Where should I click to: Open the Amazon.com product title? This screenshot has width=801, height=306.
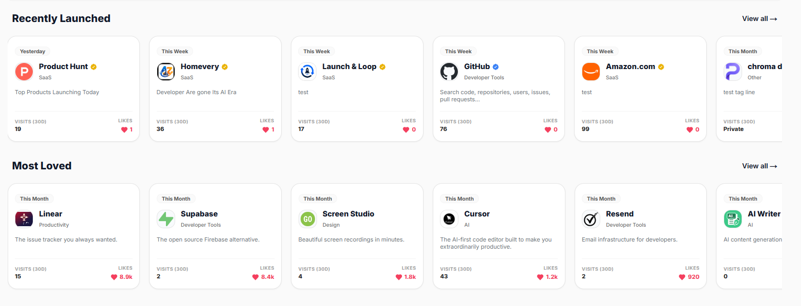pos(630,67)
